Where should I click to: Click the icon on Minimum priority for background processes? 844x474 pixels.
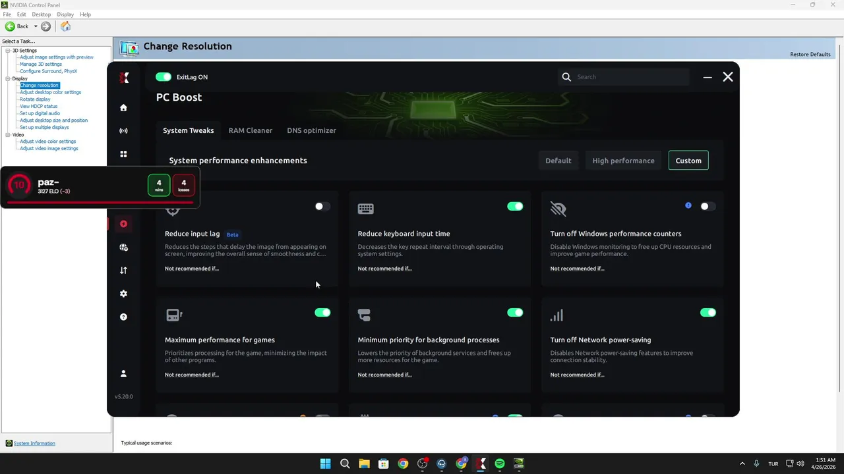click(x=364, y=315)
